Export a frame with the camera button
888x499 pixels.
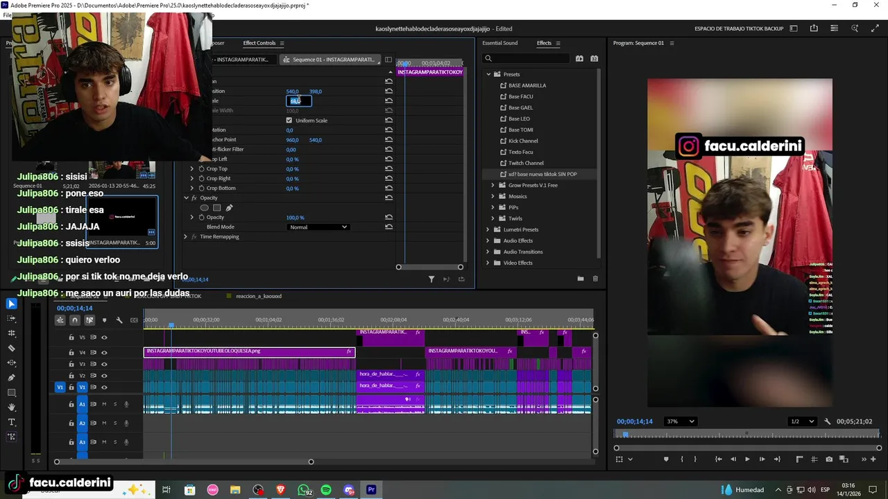point(829,459)
